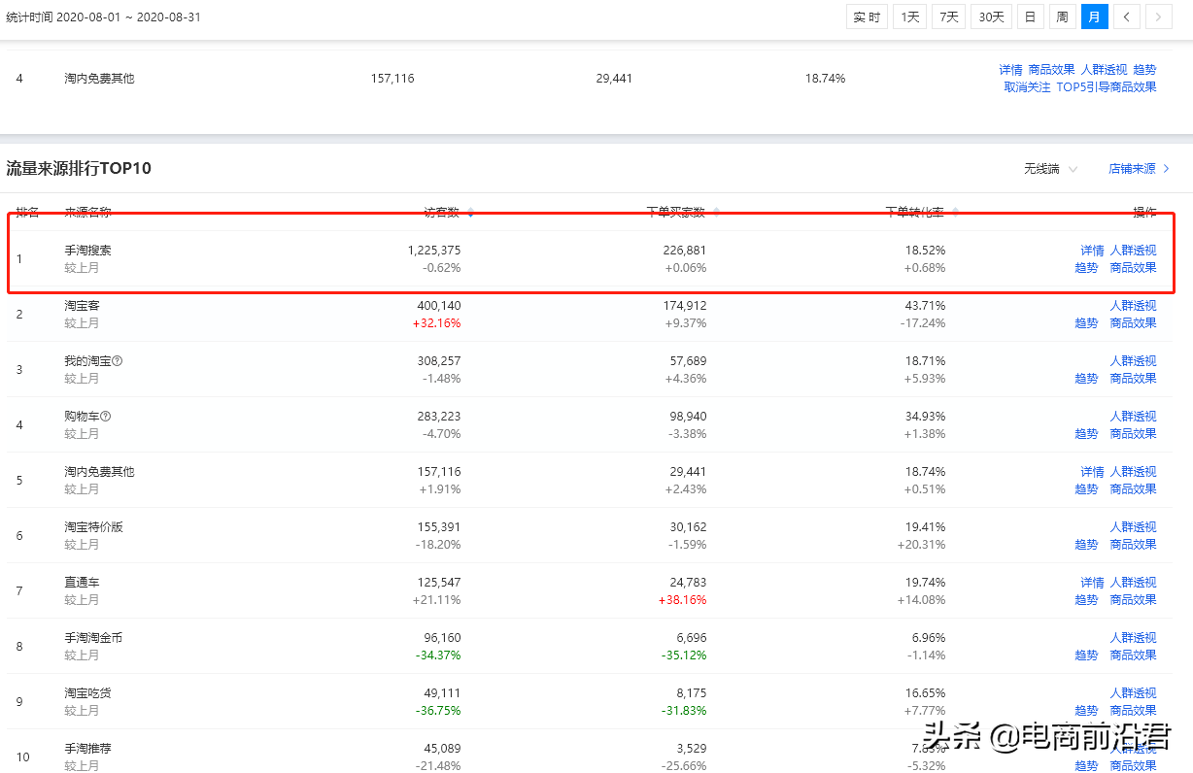Select the 30天 time range
Viewport: 1193px width, 773px height.
click(991, 17)
